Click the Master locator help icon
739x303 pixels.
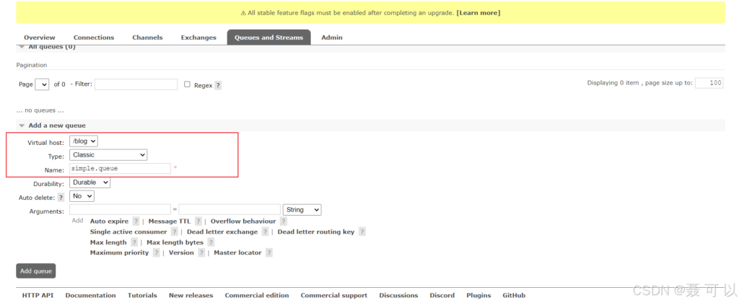pyautogui.click(x=268, y=253)
